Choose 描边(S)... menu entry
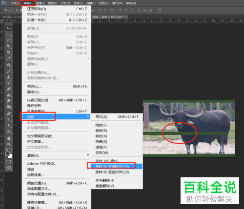 [57, 92]
